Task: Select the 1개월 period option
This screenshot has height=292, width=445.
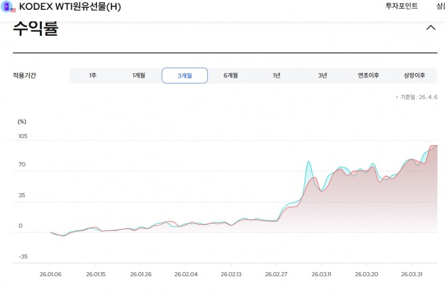Action: coord(139,76)
